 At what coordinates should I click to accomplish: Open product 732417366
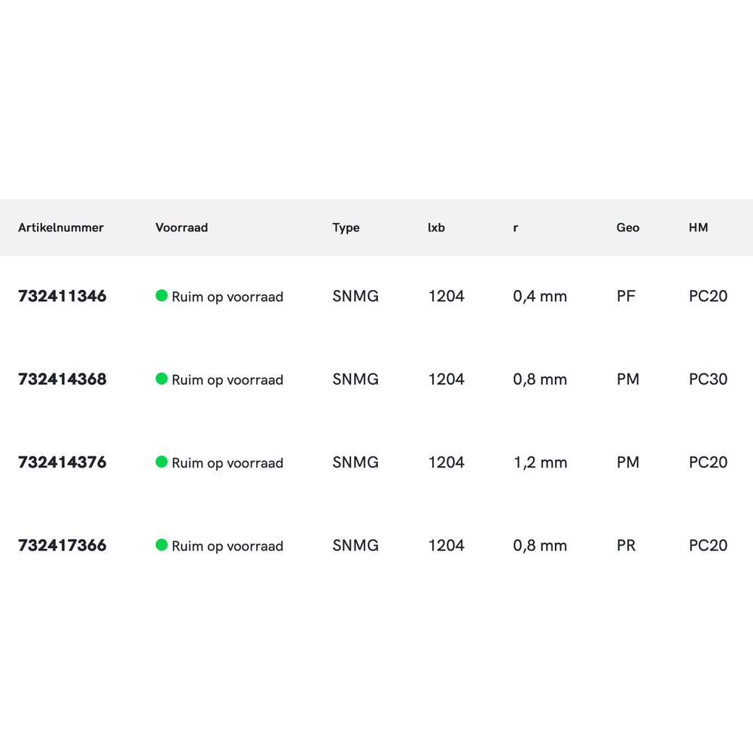[x=62, y=545]
